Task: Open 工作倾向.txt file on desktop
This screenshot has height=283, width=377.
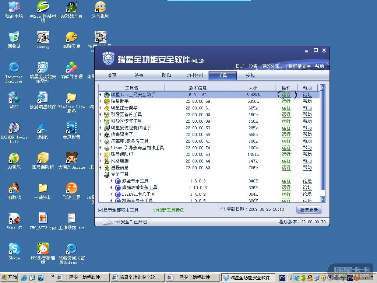Action: [x=71, y=221]
